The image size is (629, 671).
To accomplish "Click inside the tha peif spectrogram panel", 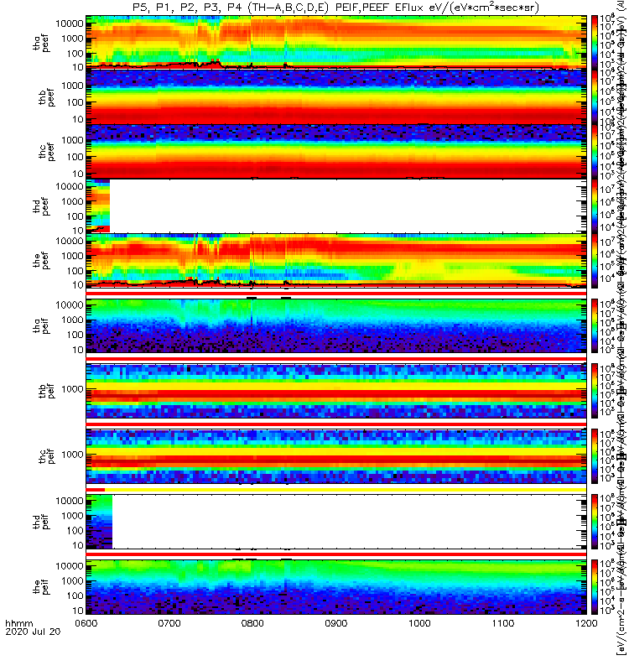I will (336, 325).
